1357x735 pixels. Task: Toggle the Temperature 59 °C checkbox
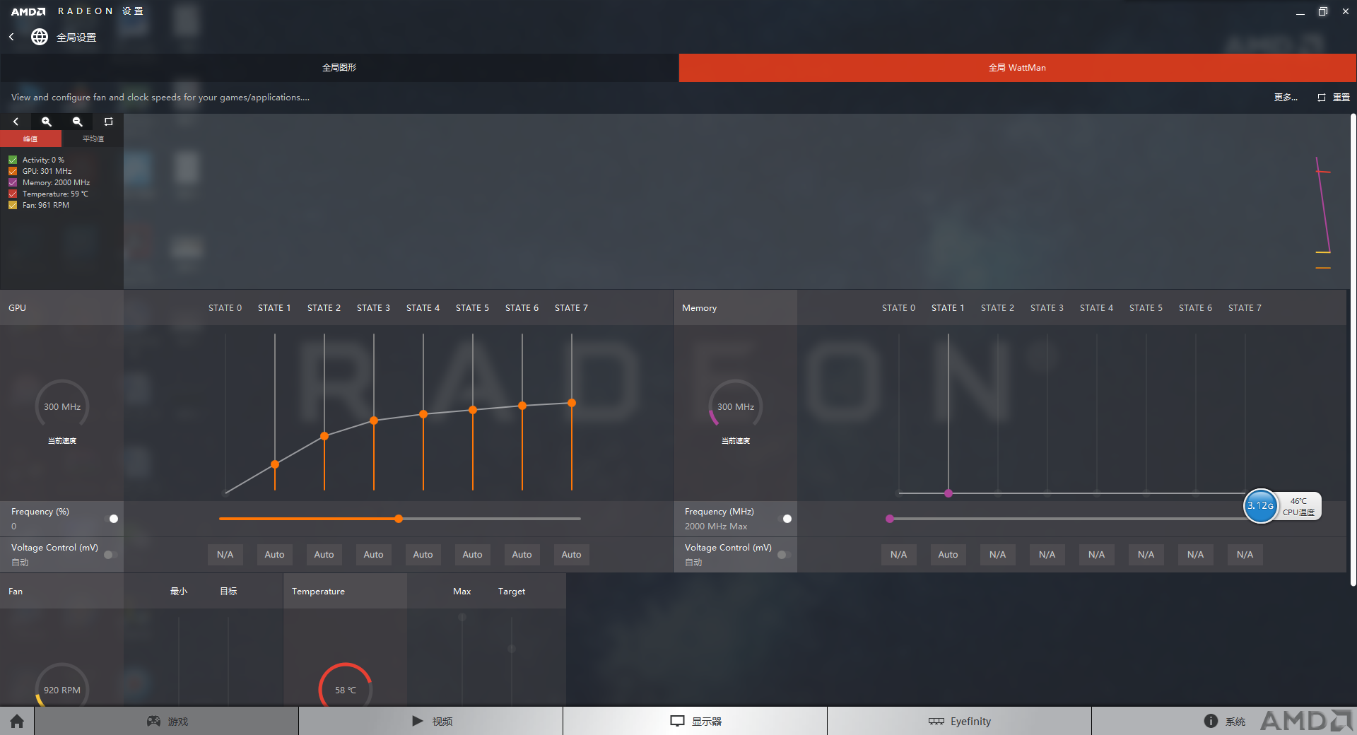(13, 194)
